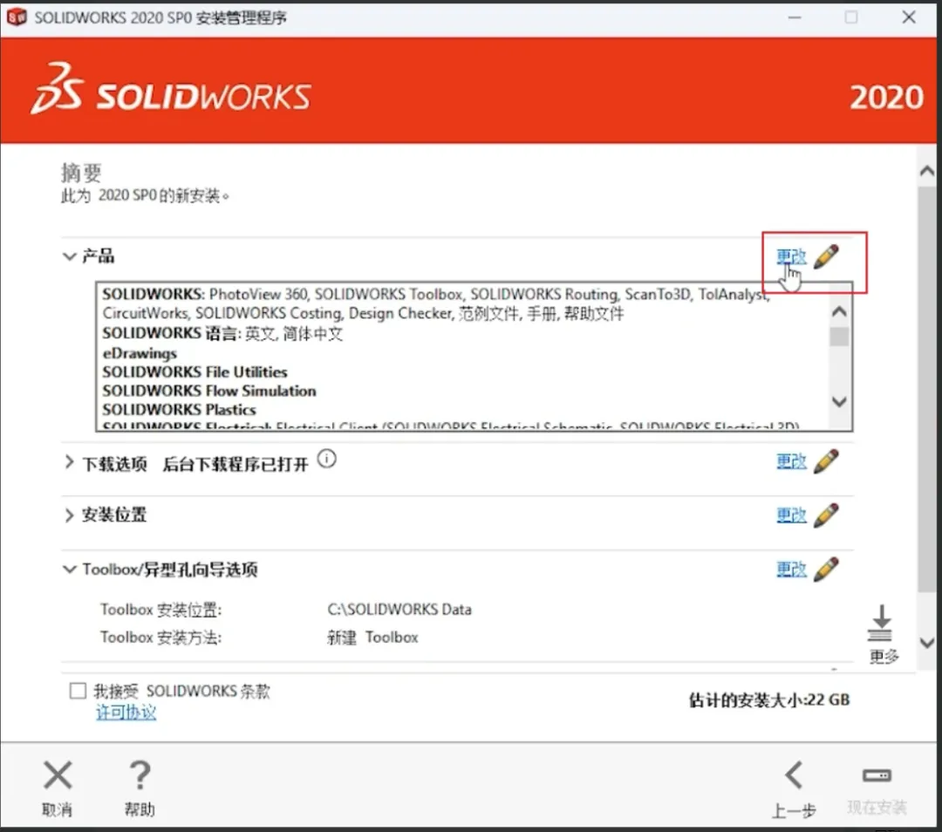Open 帮助 question mark icon
The width and height of the screenshot is (942, 832).
[x=140, y=775]
